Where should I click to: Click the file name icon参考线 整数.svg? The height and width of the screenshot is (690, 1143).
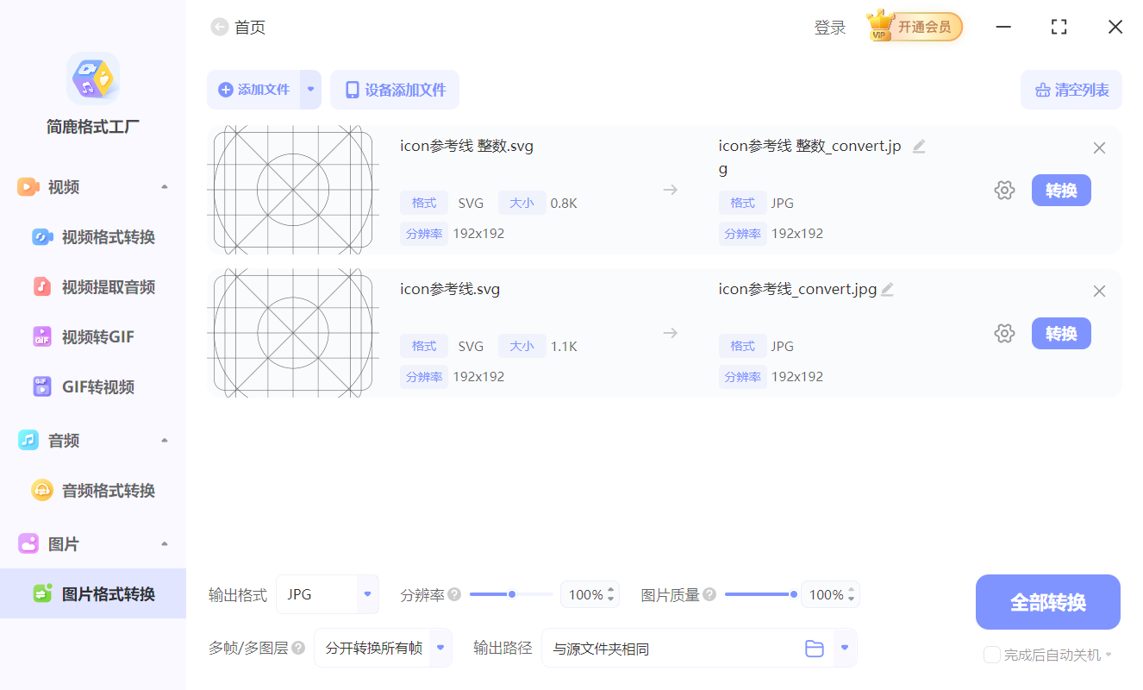tap(466, 147)
